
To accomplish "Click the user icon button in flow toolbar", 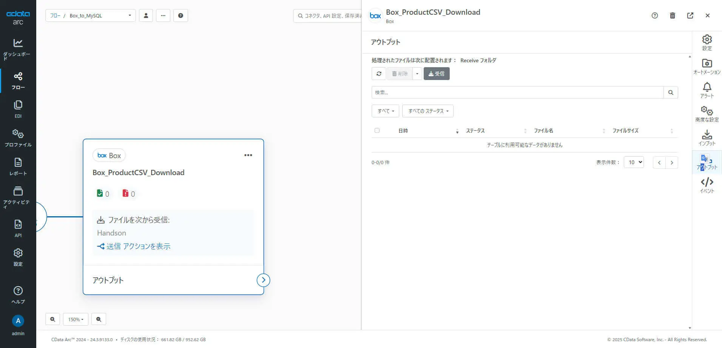I will click(x=146, y=15).
